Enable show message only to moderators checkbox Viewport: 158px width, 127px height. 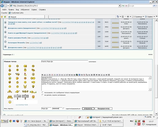[43, 92]
